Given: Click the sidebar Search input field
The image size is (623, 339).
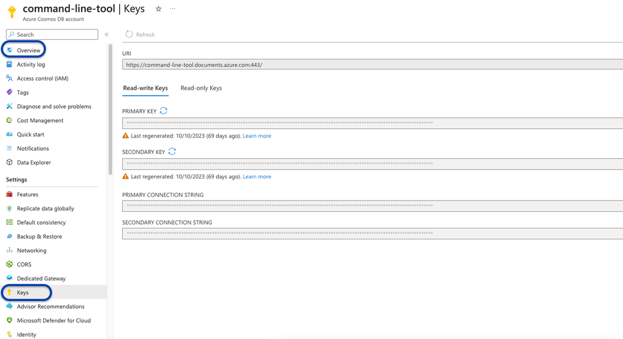Looking at the screenshot, I should click(x=52, y=34).
